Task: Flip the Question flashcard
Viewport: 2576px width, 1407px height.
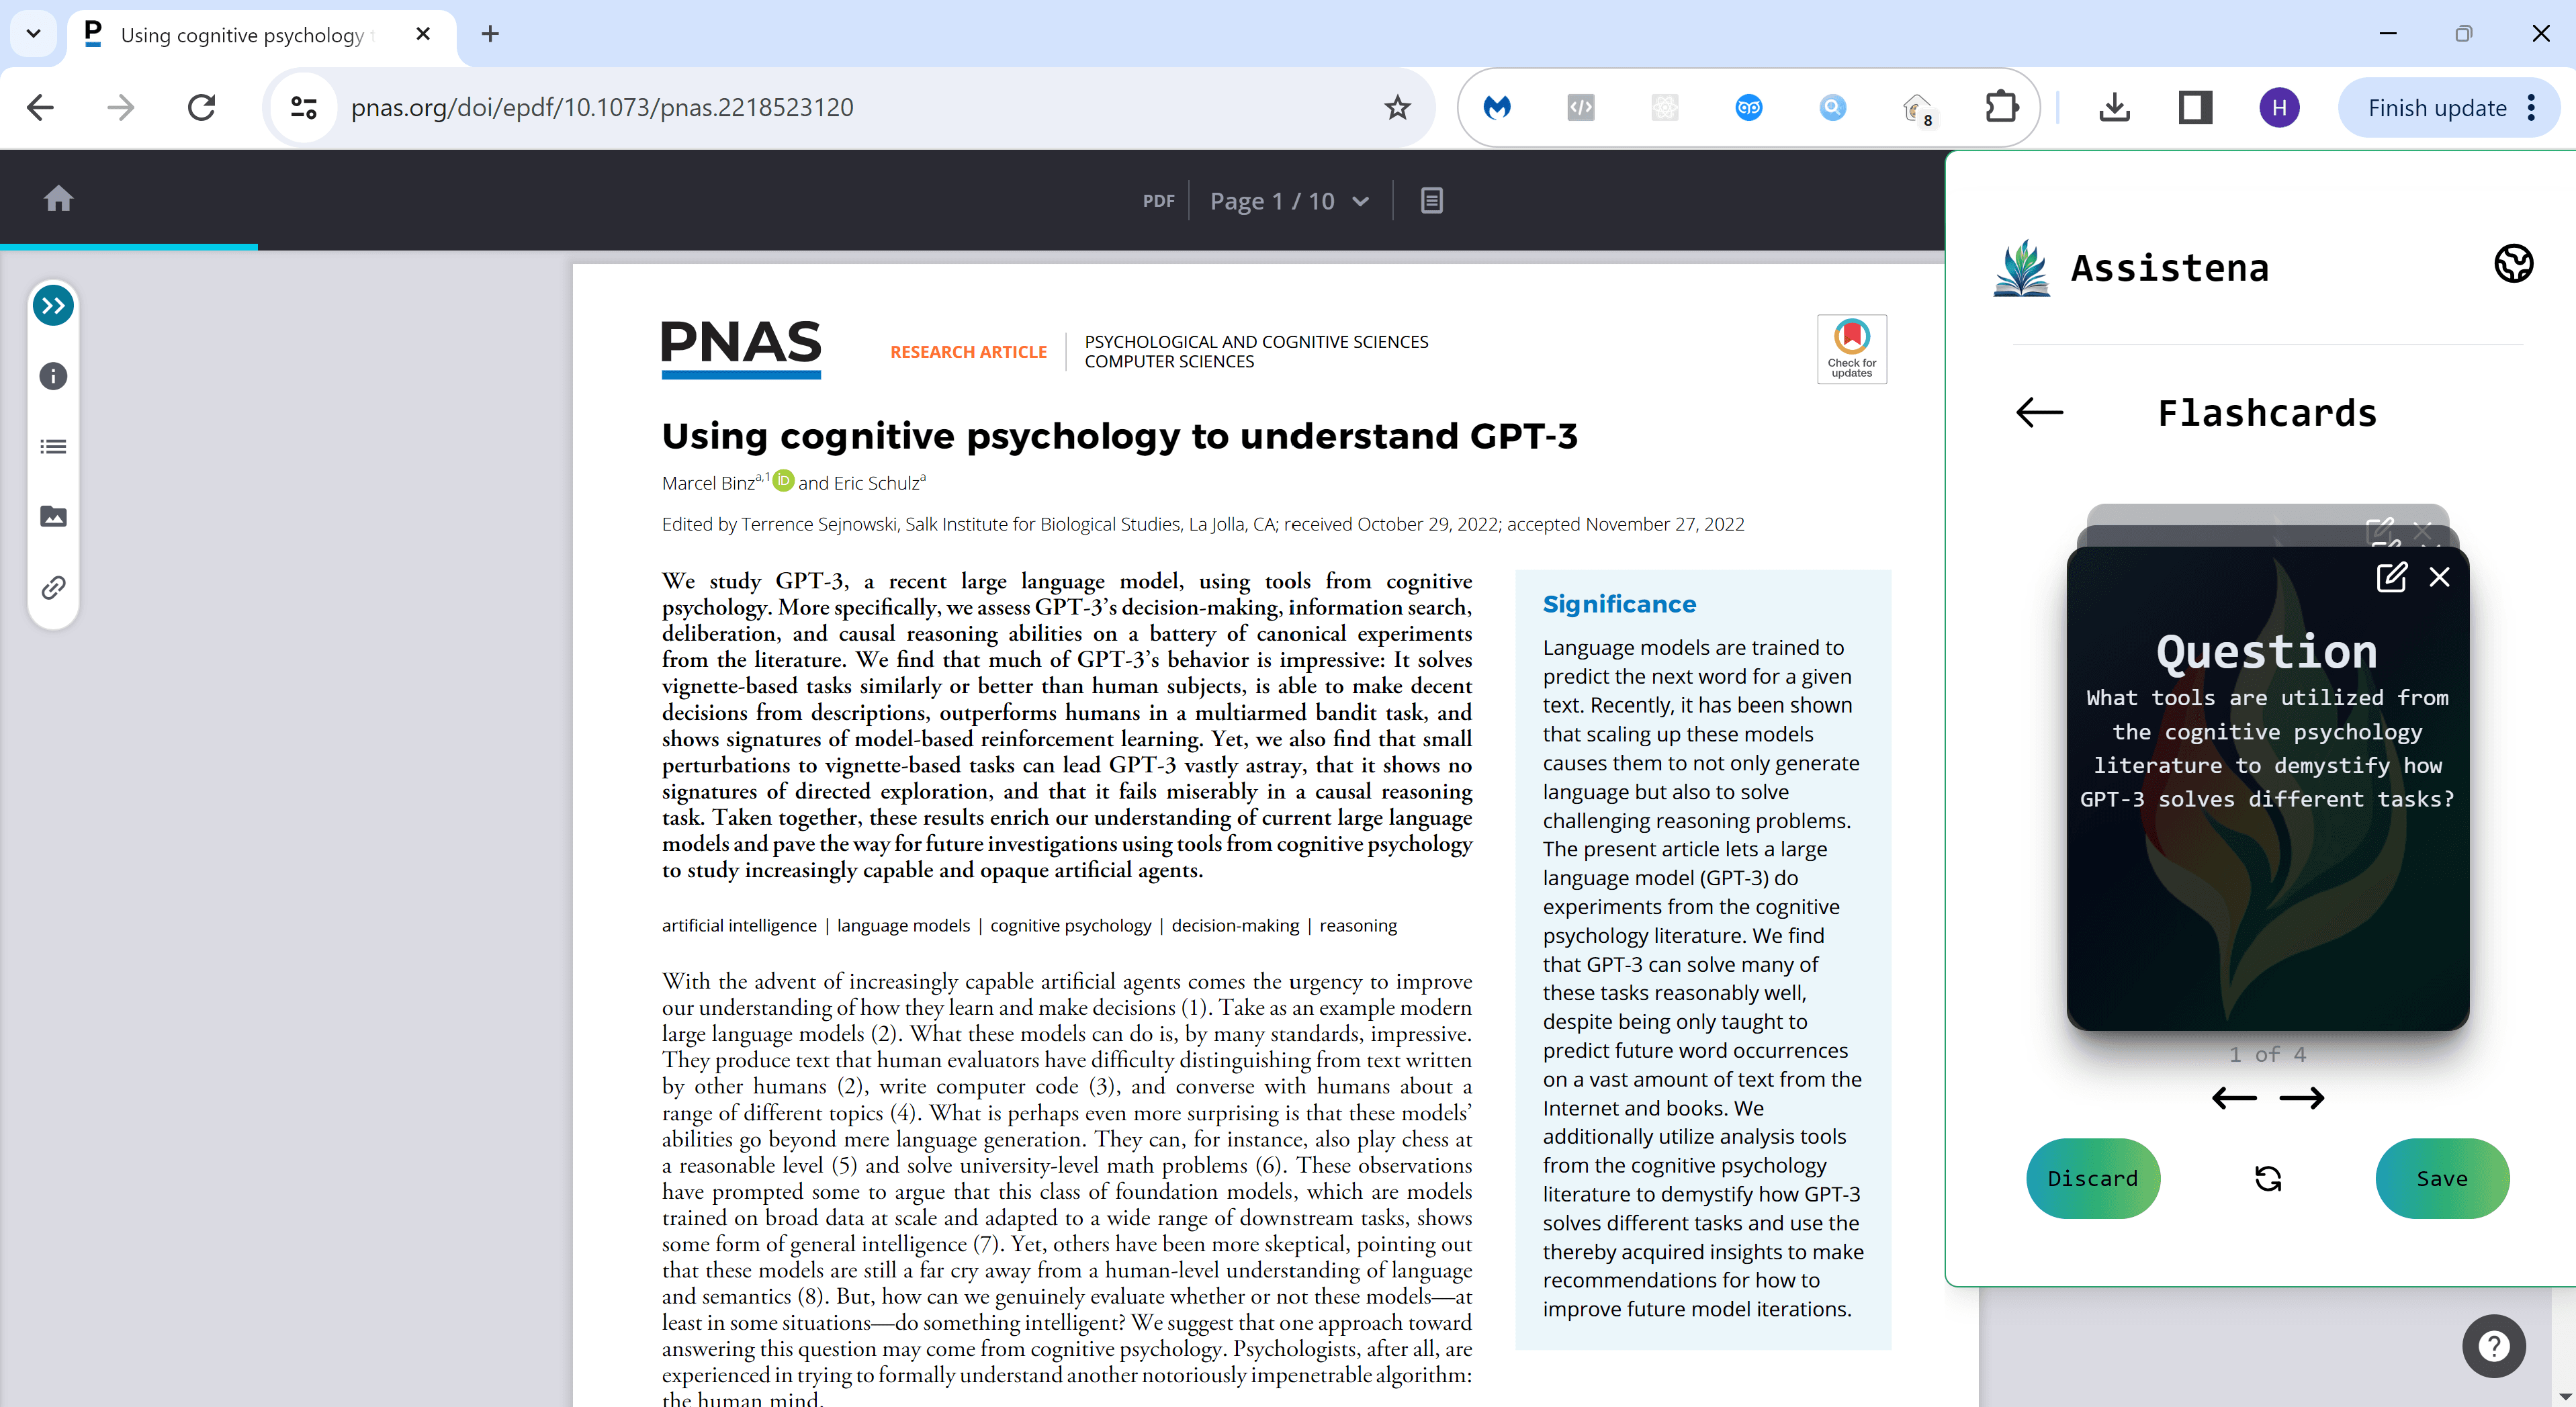Action: pyautogui.click(x=2267, y=790)
